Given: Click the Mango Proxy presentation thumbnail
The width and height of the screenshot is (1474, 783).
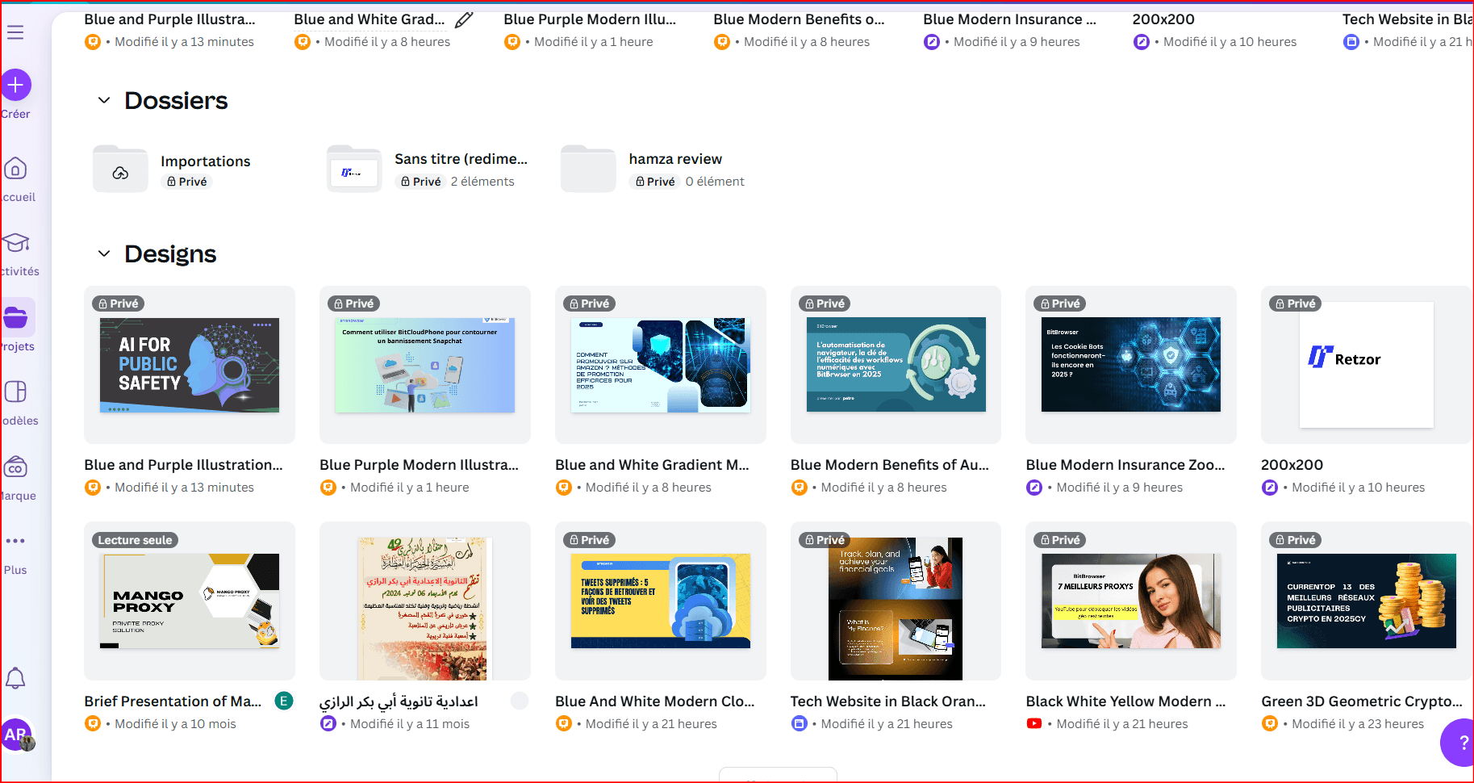Looking at the screenshot, I should (190, 601).
